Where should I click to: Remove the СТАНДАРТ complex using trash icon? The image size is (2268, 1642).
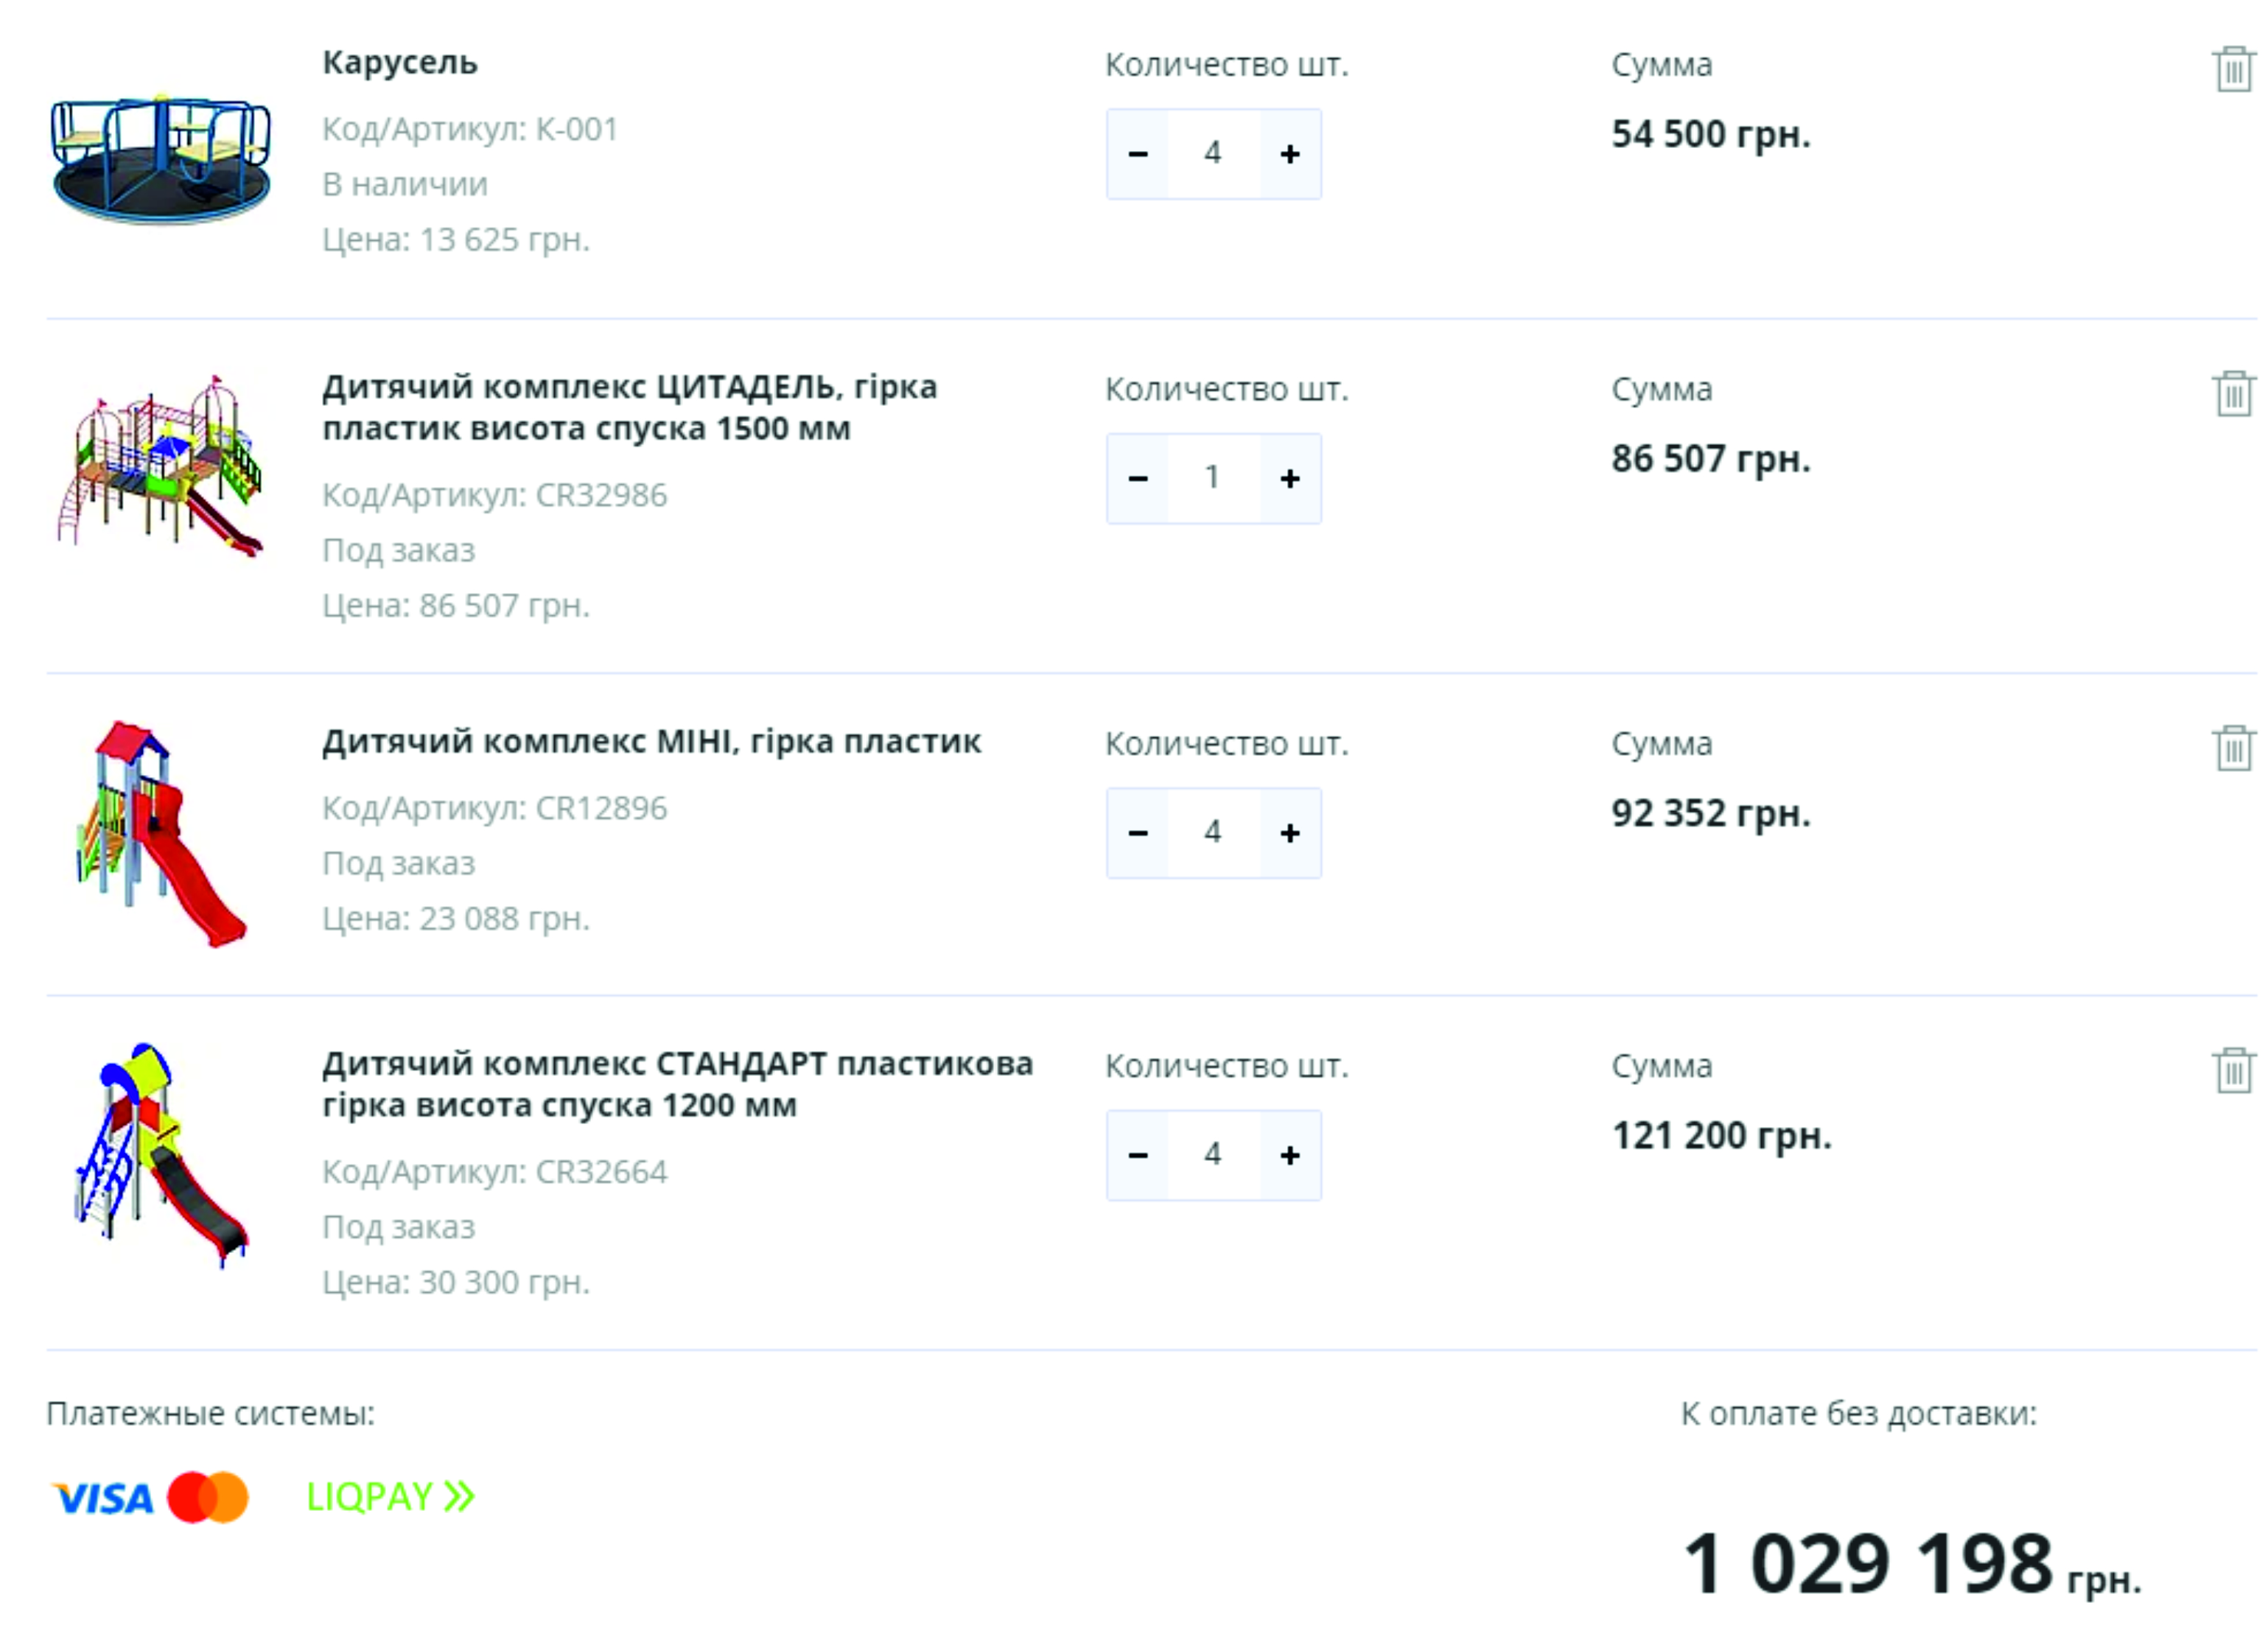coord(2232,1070)
